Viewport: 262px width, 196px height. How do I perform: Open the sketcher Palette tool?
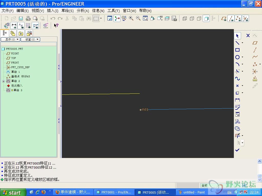coord(237,129)
